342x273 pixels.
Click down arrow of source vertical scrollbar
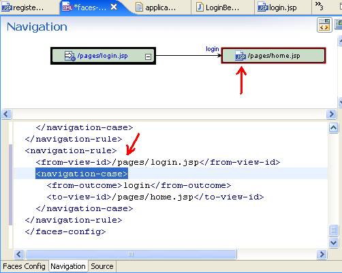coord(333,242)
